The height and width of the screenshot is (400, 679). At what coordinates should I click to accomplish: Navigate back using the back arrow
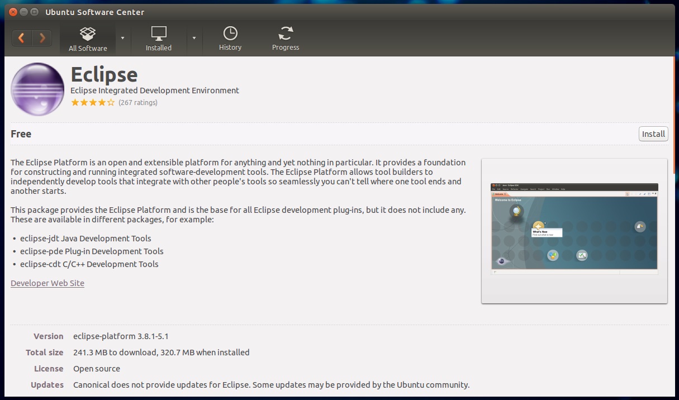click(x=21, y=38)
